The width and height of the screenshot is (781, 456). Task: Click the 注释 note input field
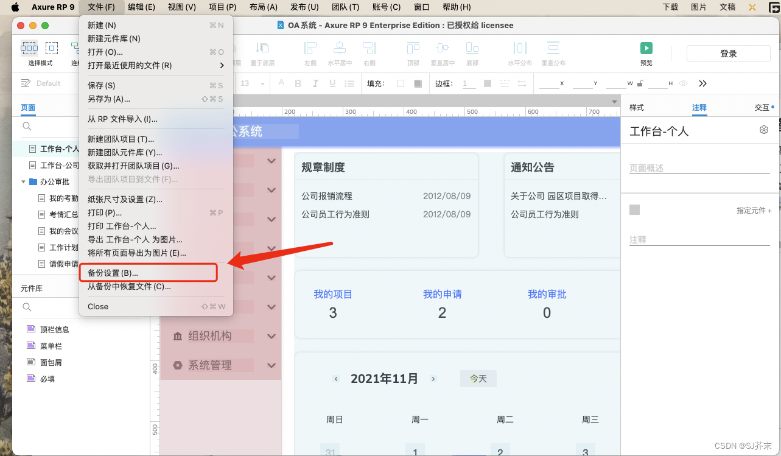click(699, 240)
